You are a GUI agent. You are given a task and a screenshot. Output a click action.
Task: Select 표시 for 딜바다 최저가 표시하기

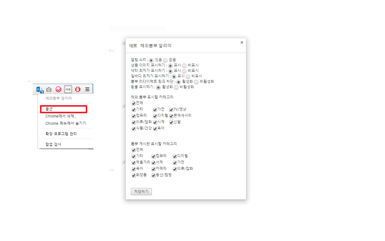tap(174, 77)
